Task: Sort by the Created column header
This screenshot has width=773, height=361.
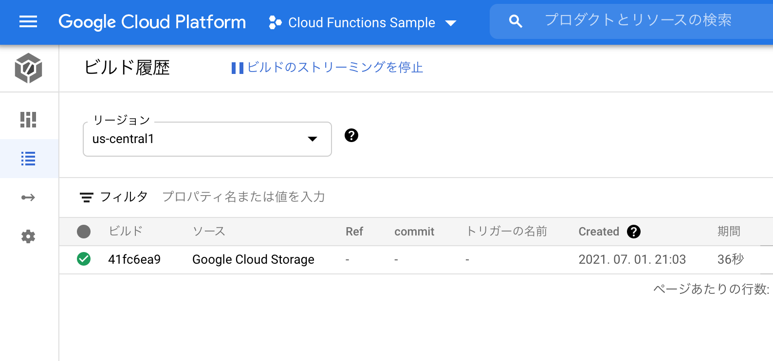Action: pyautogui.click(x=599, y=232)
